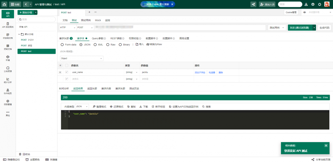Click the home icon at top left
Viewport: 333px width, 162px height.
pos(4,4)
